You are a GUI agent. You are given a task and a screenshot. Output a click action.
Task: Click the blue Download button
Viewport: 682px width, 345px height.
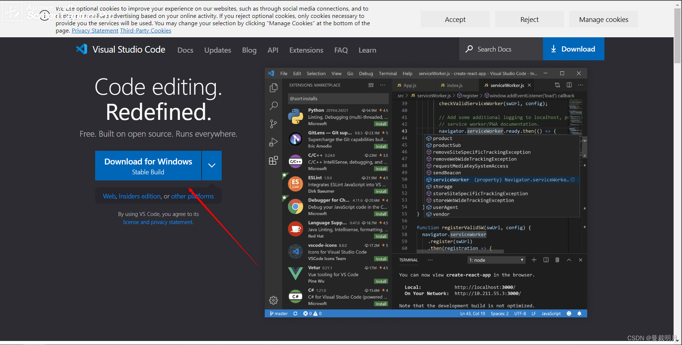point(573,49)
